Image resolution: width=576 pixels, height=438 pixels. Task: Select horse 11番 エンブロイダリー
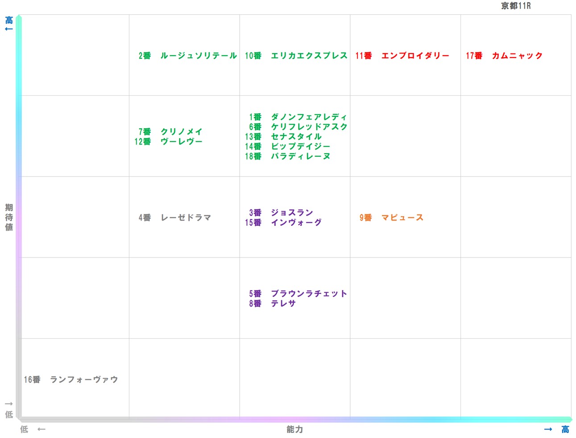[402, 56]
